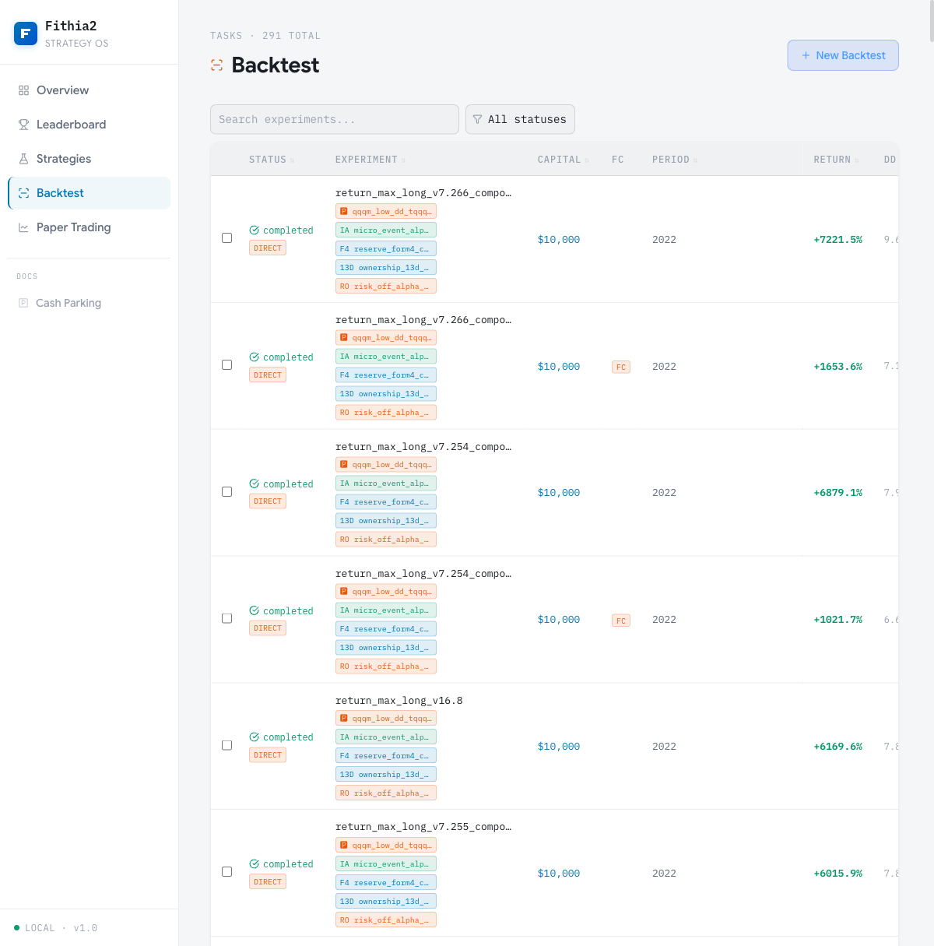The image size is (934, 946).
Task: Click orange P icon in +1653.6% row
Action: point(344,338)
